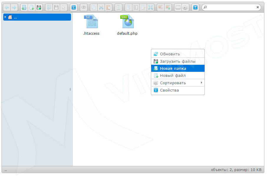Click the scissors cut icon
The image size is (267, 176).
pyautogui.click(x=101, y=7)
